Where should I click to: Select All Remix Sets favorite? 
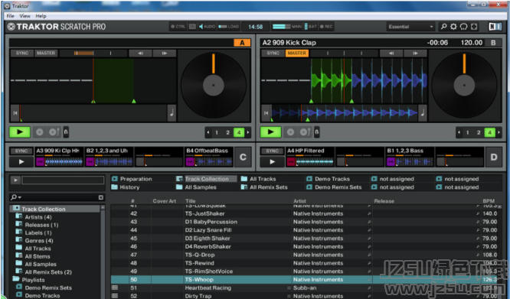click(265, 187)
